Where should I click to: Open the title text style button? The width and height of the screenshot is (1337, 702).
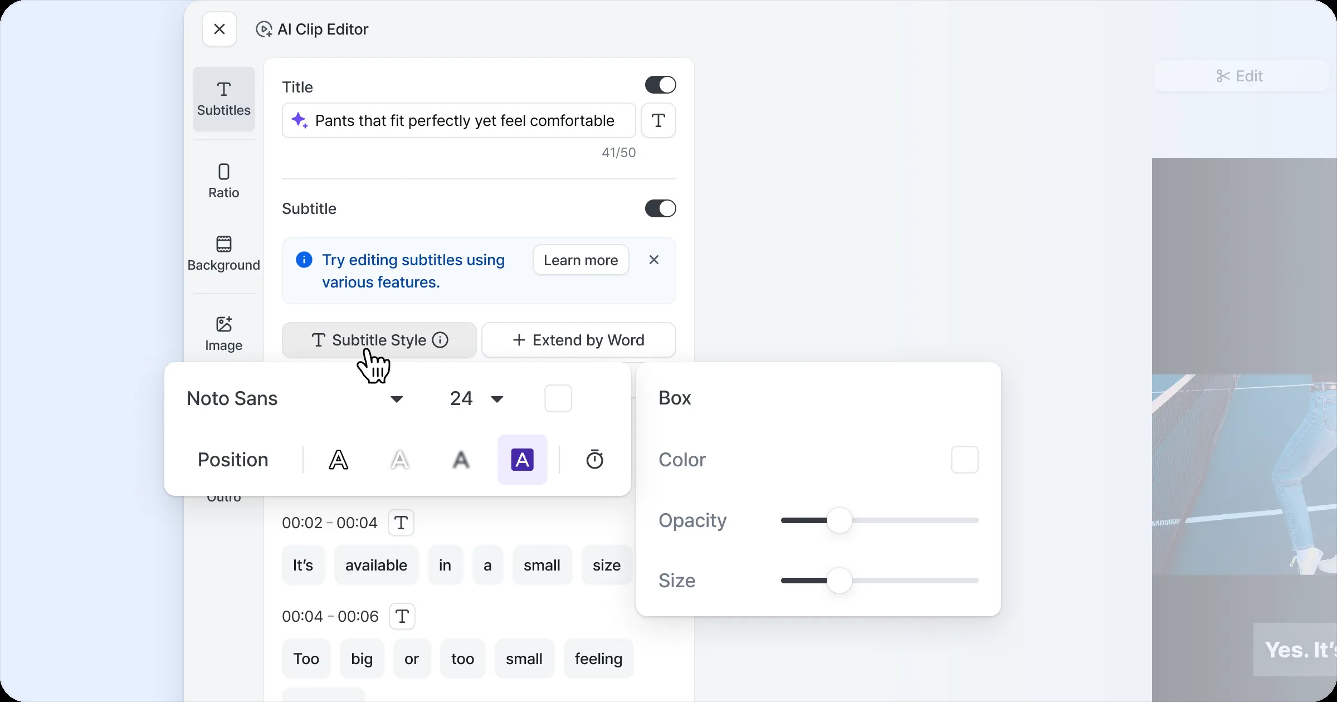(x=658, y=120)
